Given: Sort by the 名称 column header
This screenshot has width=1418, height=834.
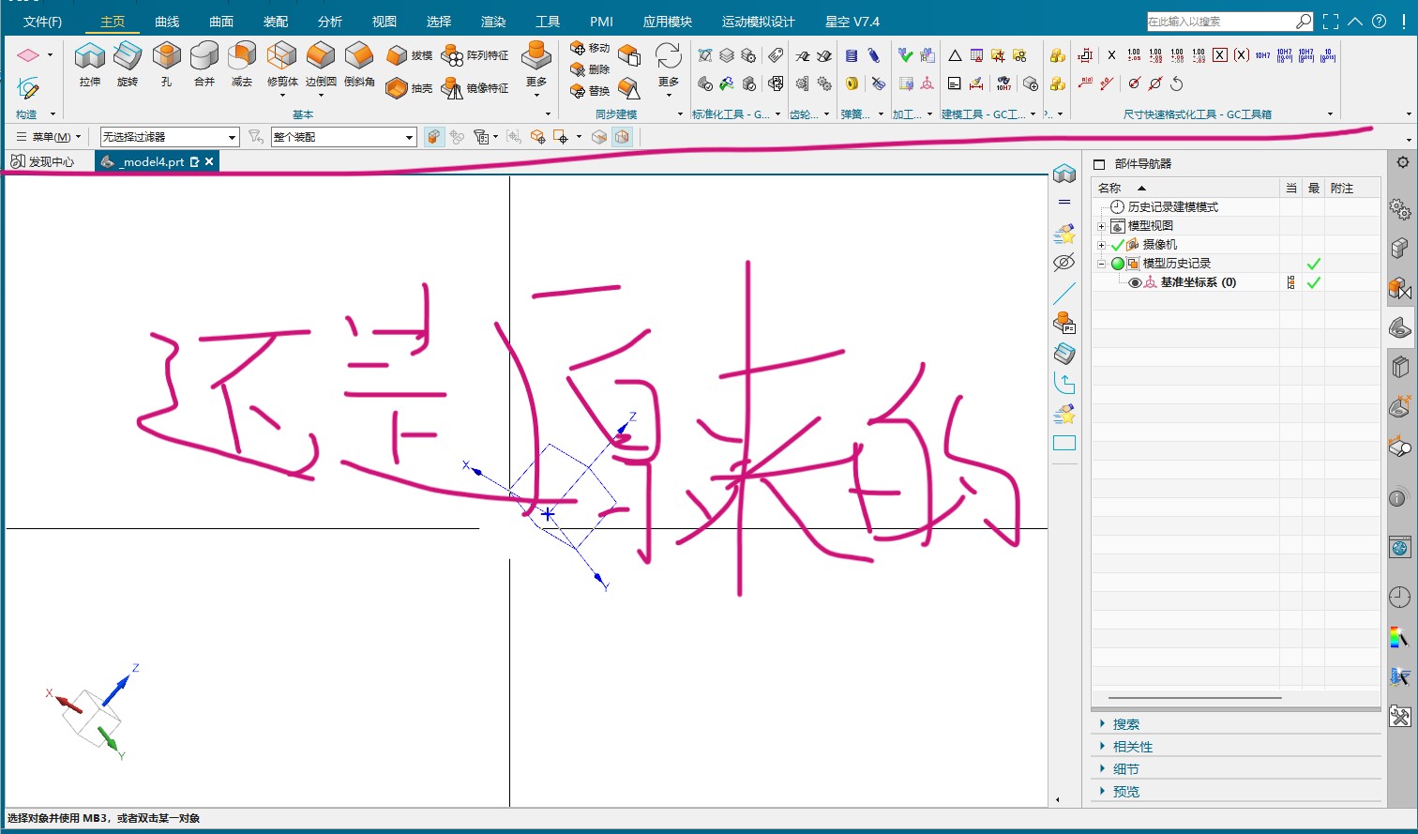Looking at the screenshot, I should pos(1185,189).
